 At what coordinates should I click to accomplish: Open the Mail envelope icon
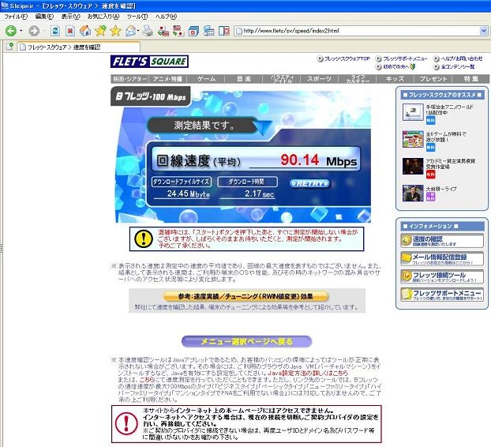[130, 31]
